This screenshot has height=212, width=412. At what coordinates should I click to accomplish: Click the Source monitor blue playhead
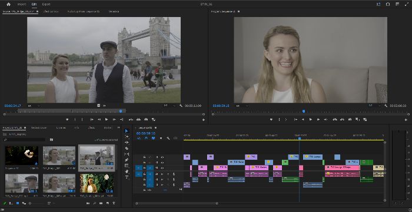121,111
